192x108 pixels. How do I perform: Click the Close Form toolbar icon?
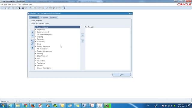click(x=26, y=8)
